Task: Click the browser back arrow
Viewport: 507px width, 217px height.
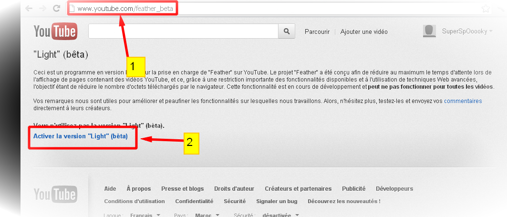Action: click(29, 9)
